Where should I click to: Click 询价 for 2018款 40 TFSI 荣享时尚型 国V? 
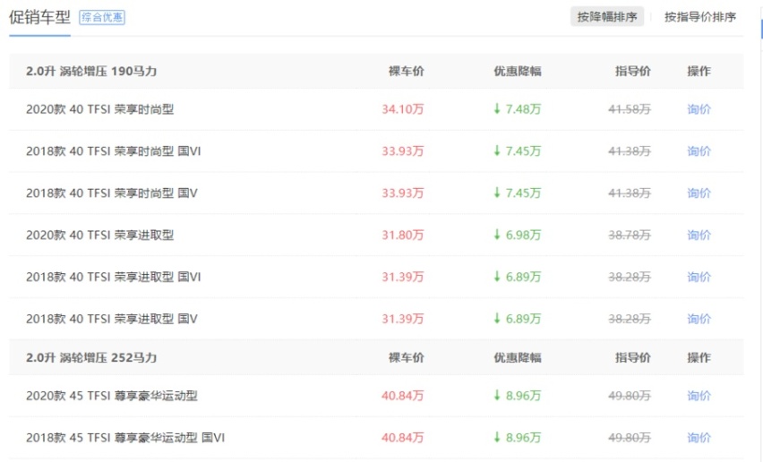(x=699, y=192)
